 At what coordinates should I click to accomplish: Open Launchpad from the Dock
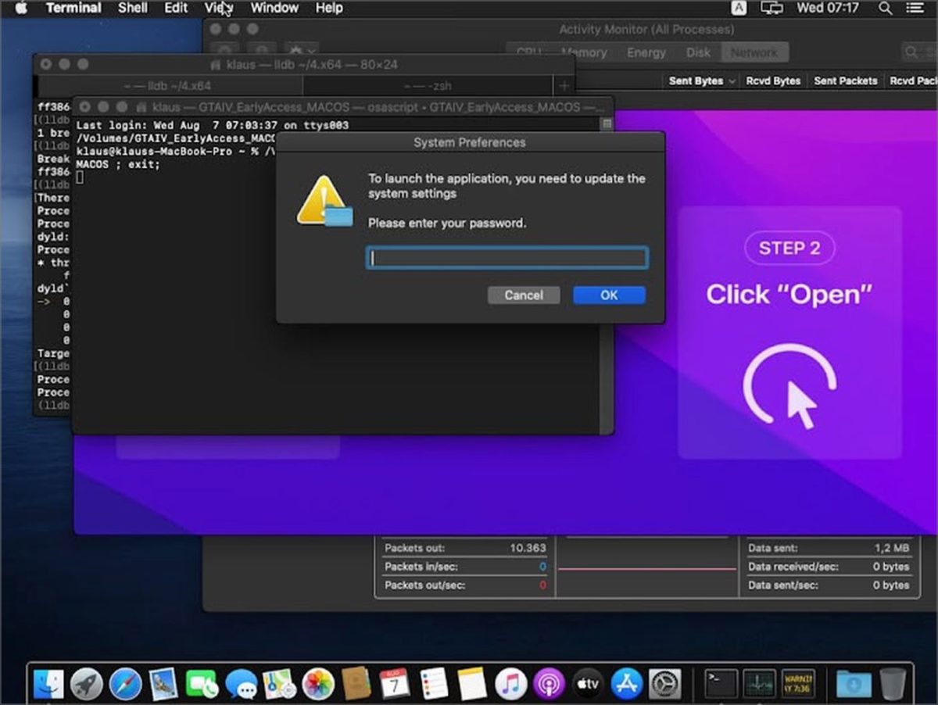(87, 684)
